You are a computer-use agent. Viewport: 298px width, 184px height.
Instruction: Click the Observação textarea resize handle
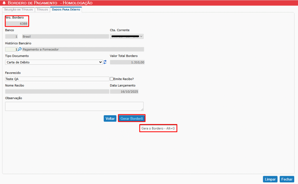pos(142,109)
